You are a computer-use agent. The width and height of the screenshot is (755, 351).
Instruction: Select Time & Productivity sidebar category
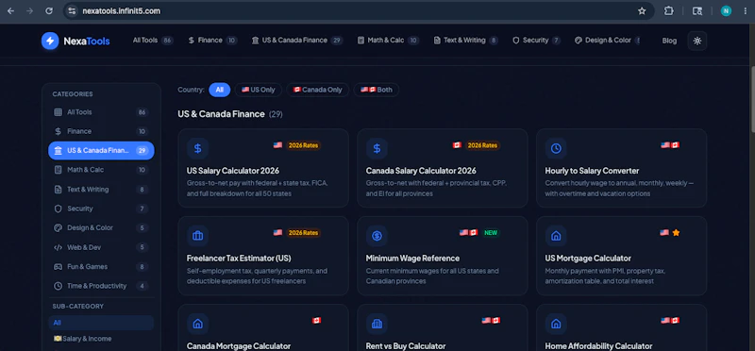101,286
